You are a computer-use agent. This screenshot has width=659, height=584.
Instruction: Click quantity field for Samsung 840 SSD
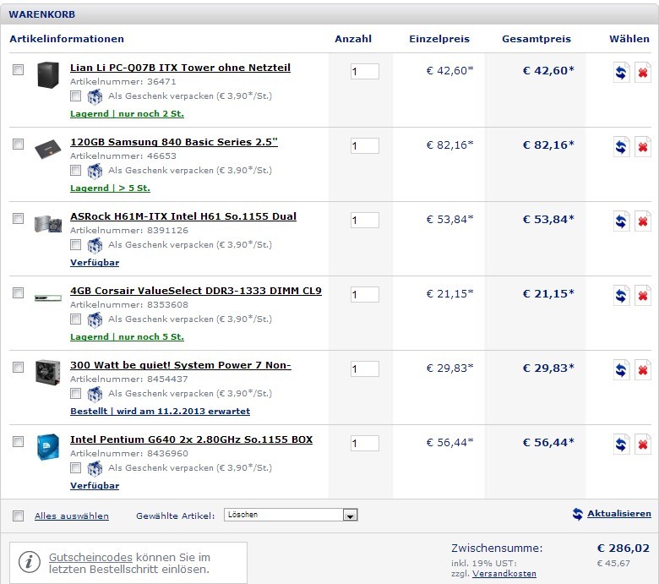coord(365,146)
